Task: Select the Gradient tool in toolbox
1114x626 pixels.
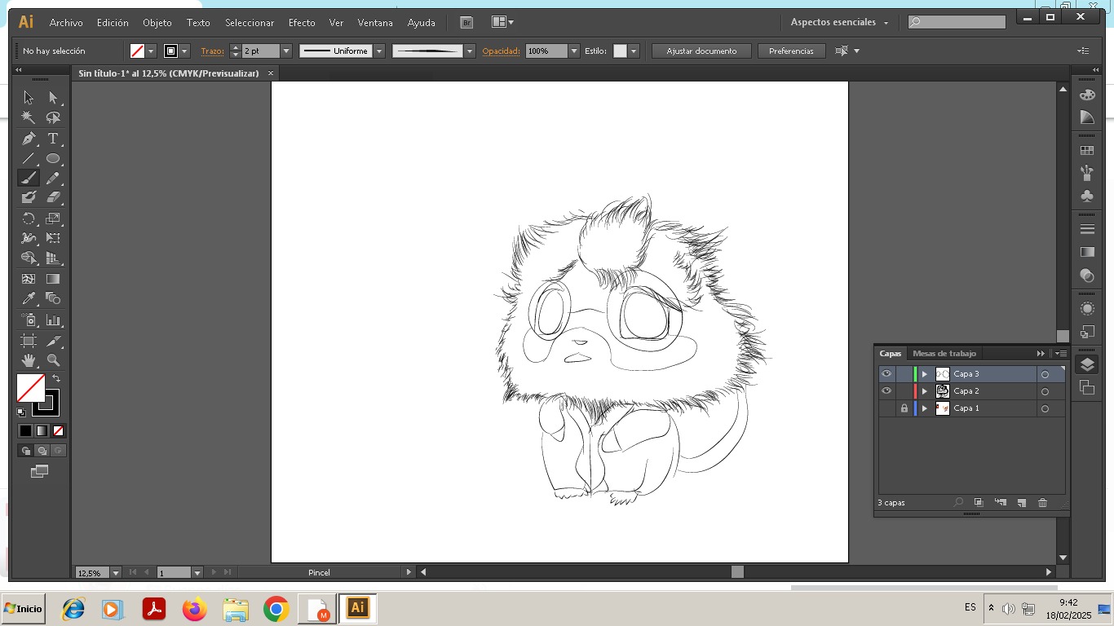Action: (53, 279)
